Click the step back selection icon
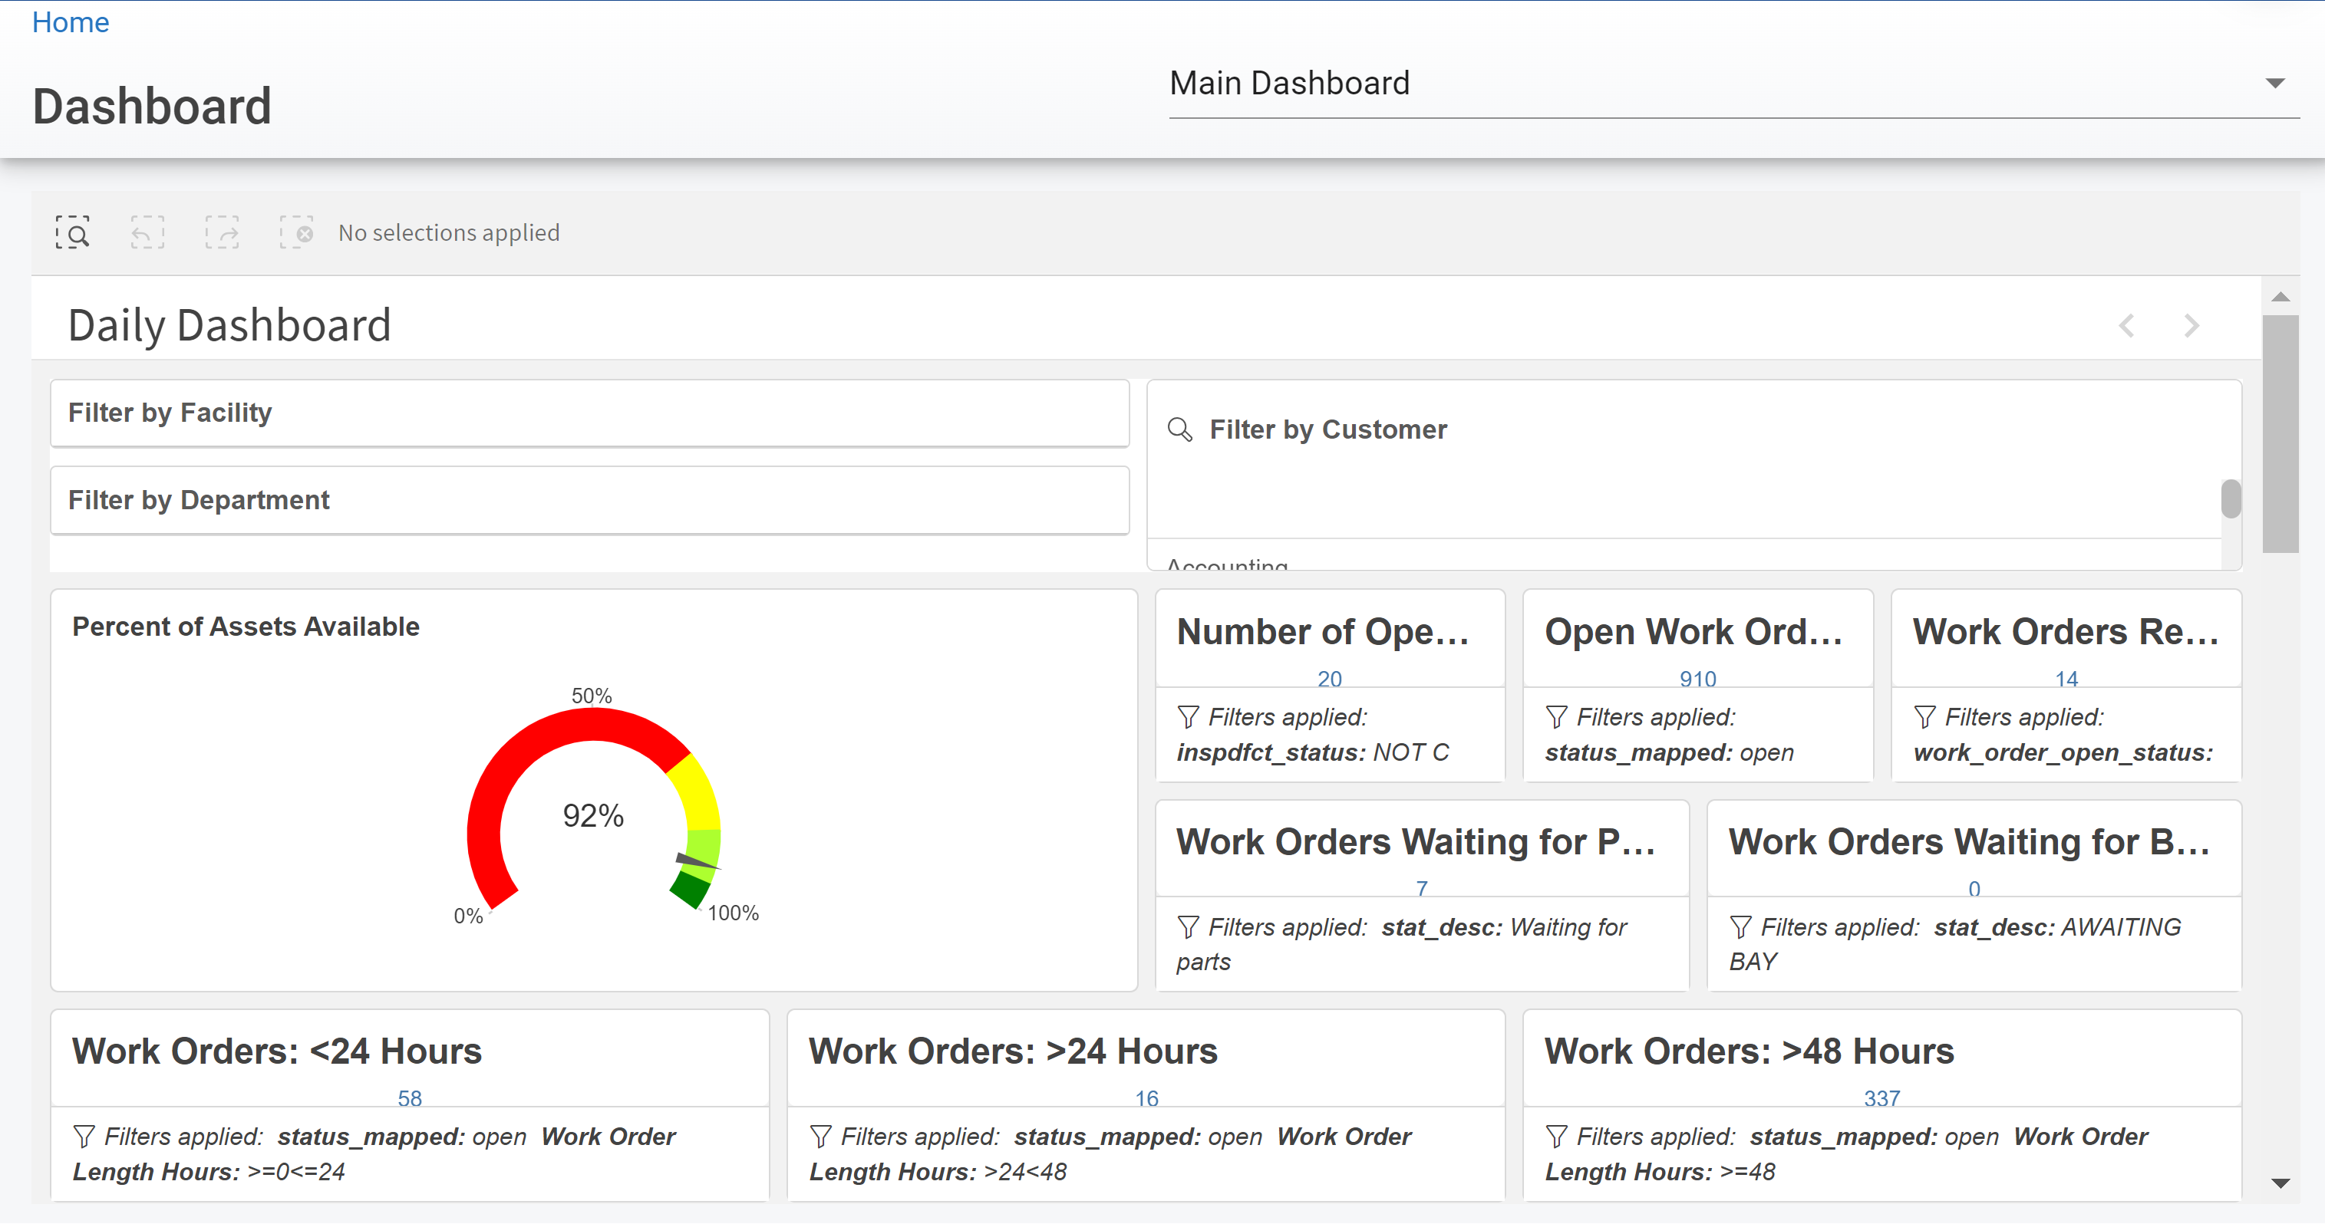Screen dimensions: 2325x1224 pos(147,232)
